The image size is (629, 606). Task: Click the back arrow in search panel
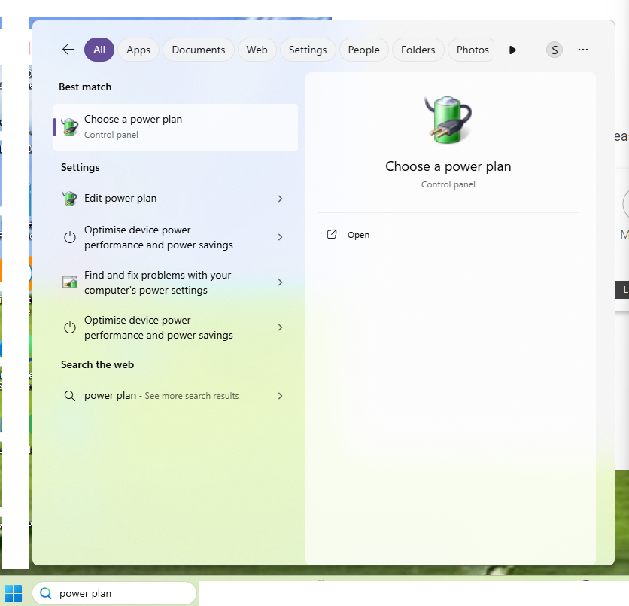(x=68, y=50)
